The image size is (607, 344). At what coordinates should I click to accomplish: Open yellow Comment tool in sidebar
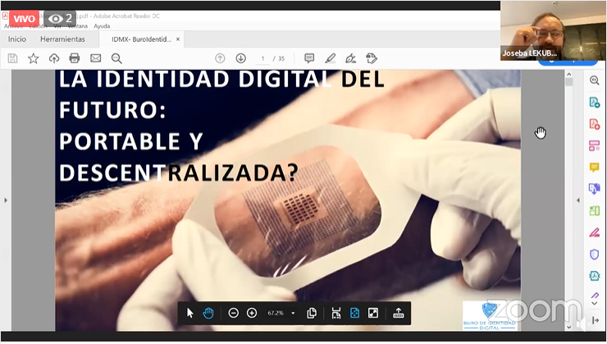pyautogui.click(x=594, y=167)
